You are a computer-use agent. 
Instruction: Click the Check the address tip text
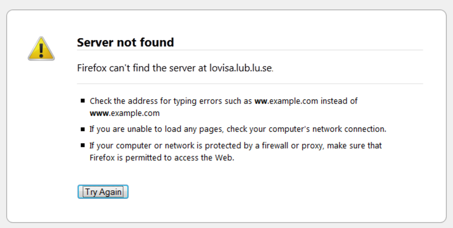coord(223,107)
